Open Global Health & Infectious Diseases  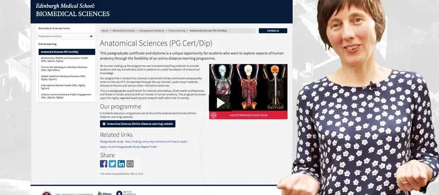63,78
